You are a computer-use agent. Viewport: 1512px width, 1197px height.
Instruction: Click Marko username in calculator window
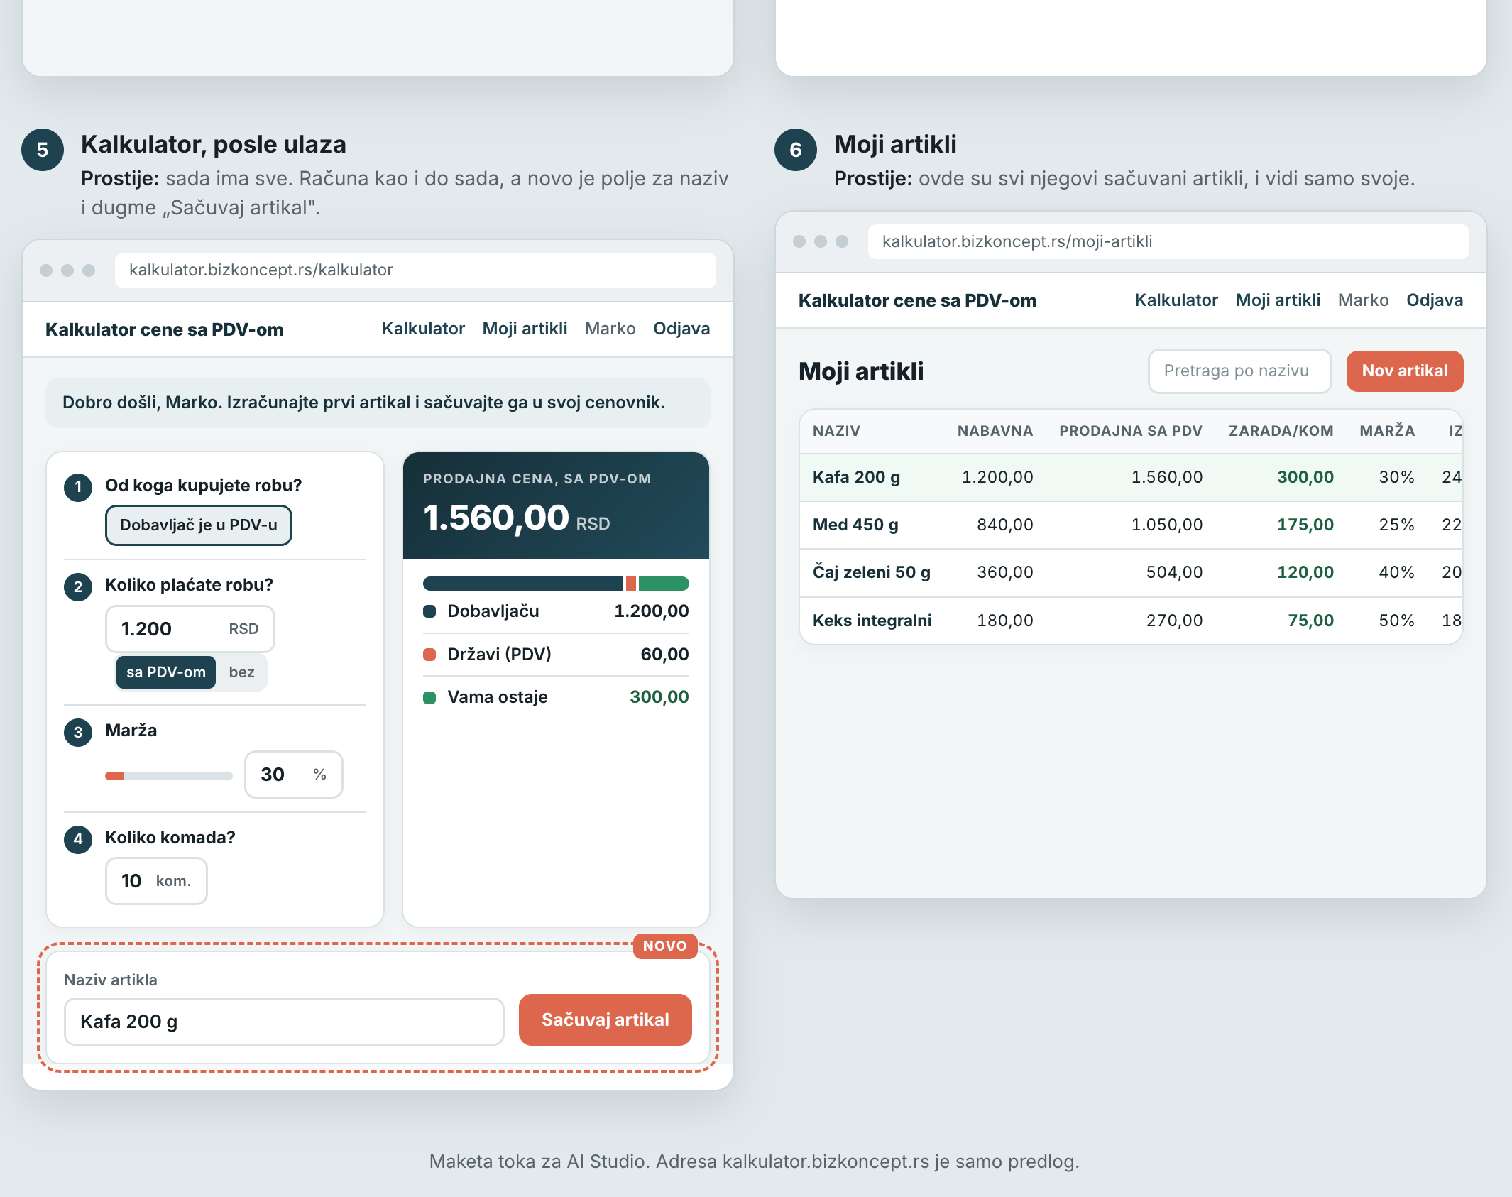(x=610, y=329)
